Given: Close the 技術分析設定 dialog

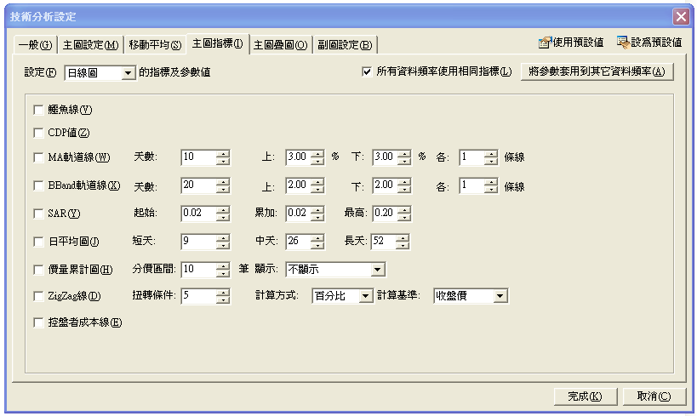Looking at the screenshot, I should (681, 16).
